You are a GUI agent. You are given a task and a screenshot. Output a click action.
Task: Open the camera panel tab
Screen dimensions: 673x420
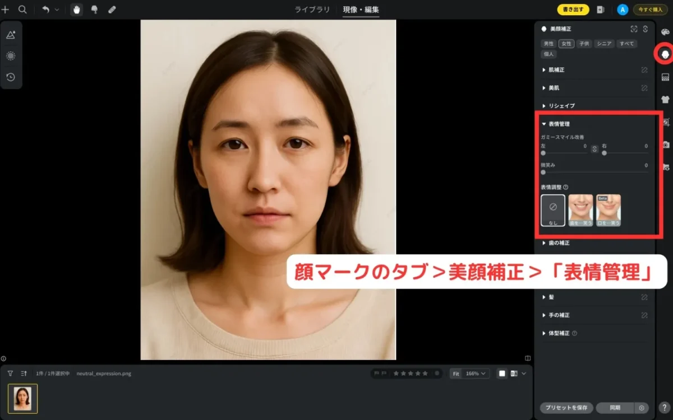(665, 144)
